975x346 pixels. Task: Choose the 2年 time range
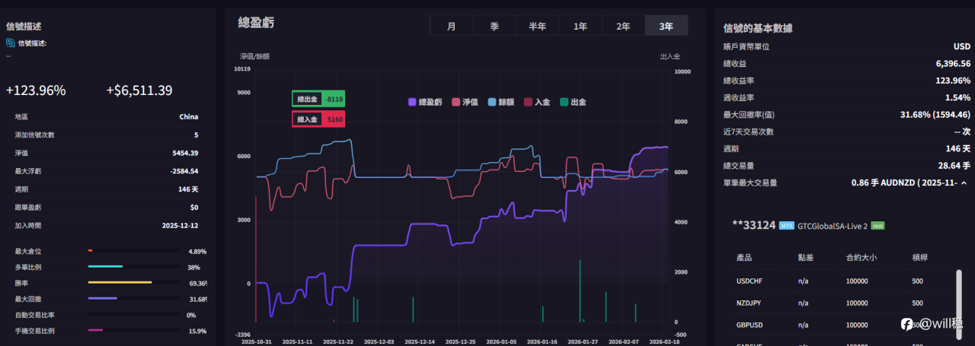coord(623,26)
